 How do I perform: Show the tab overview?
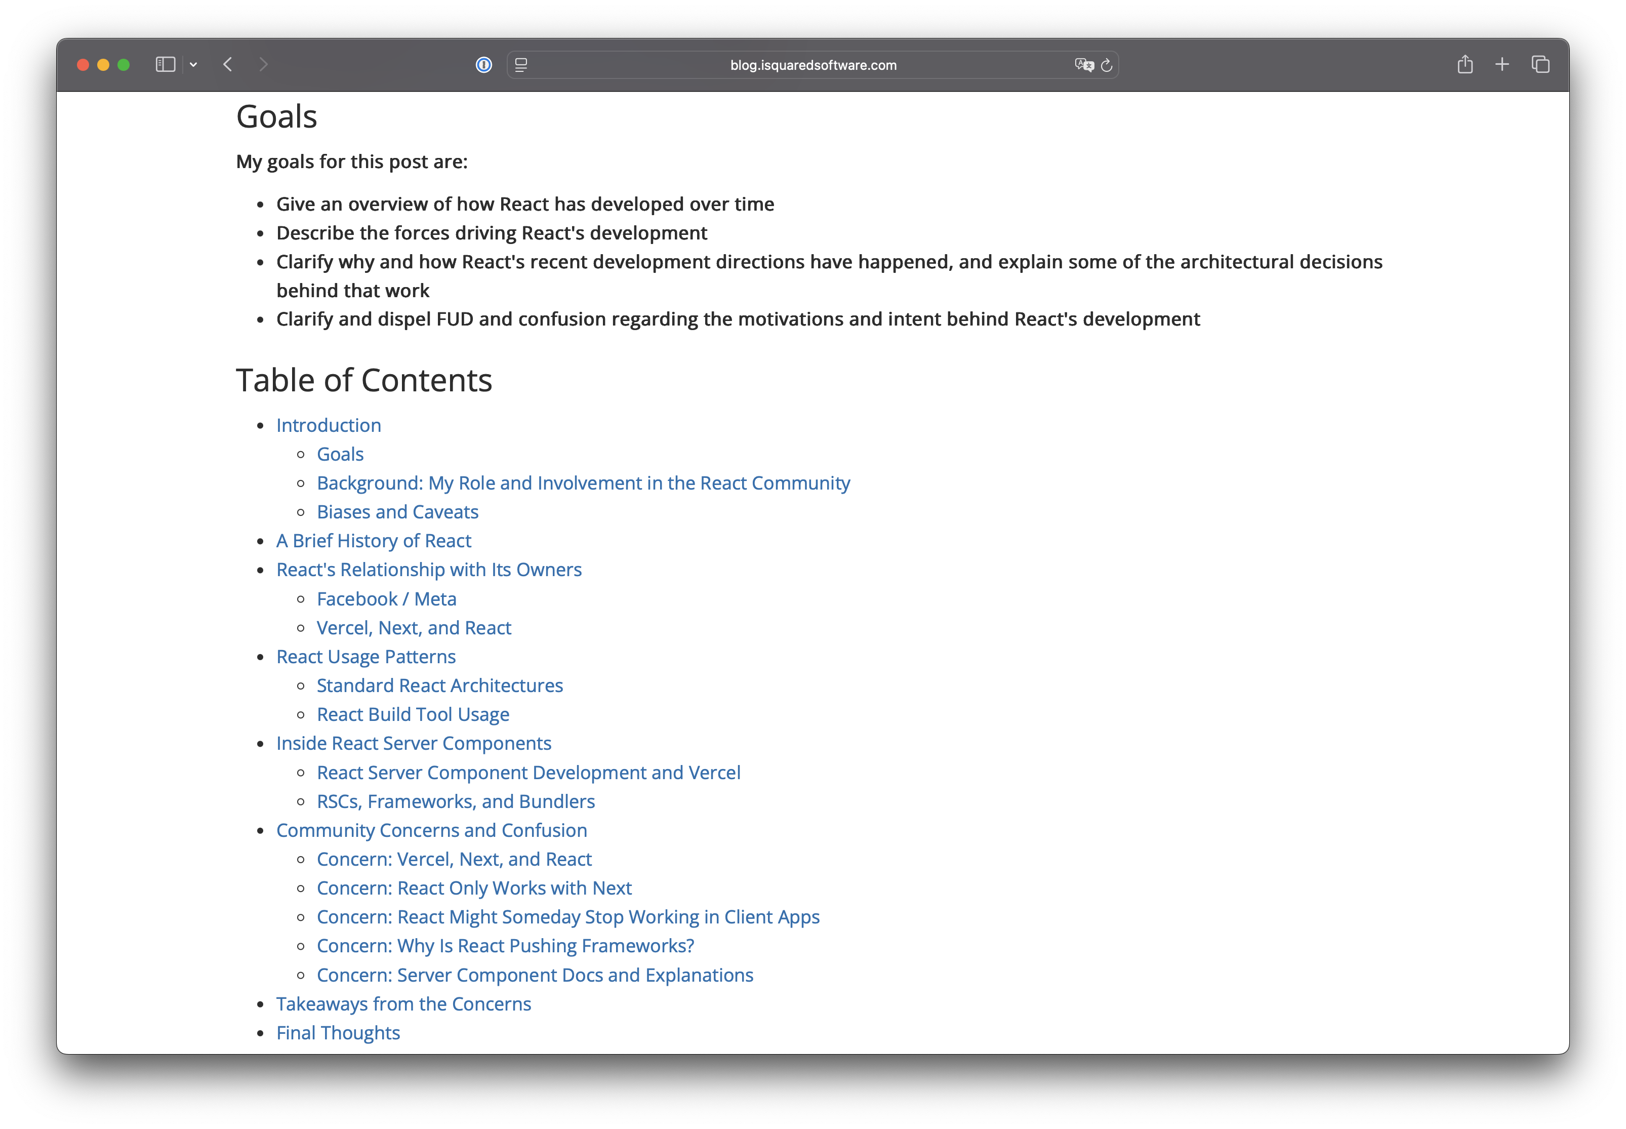(x=1540, y=64)
